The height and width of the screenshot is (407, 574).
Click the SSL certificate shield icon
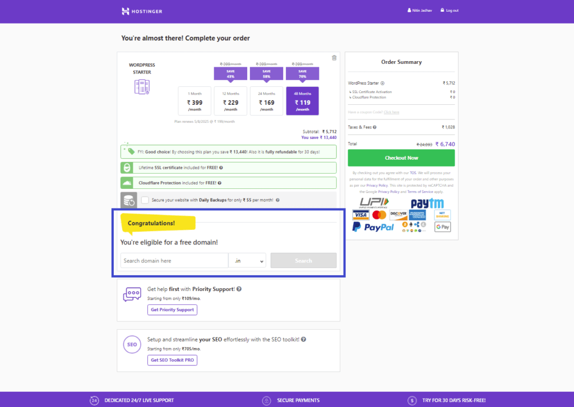coord(127,168)
